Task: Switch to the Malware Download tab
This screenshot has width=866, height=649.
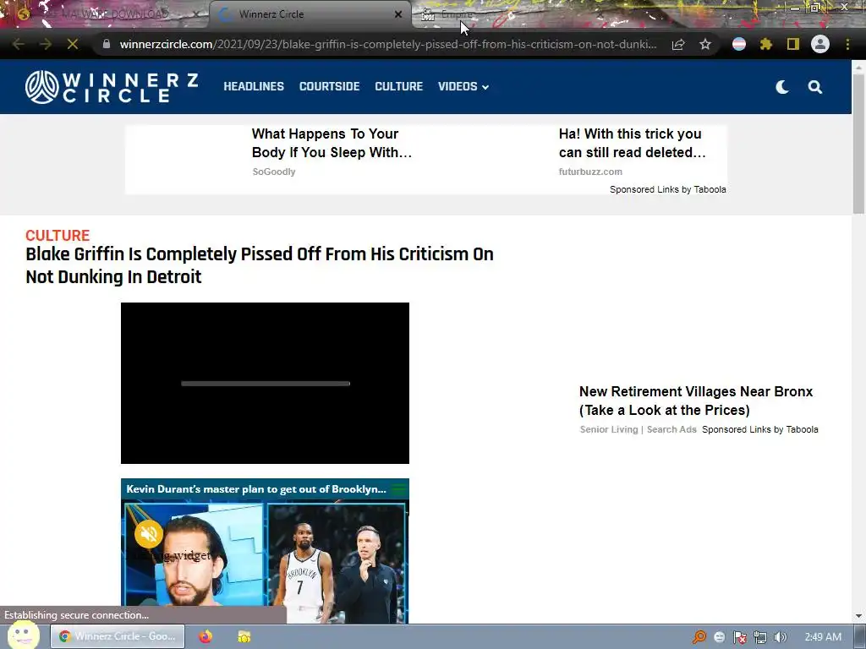Action: tap(107, 14)
